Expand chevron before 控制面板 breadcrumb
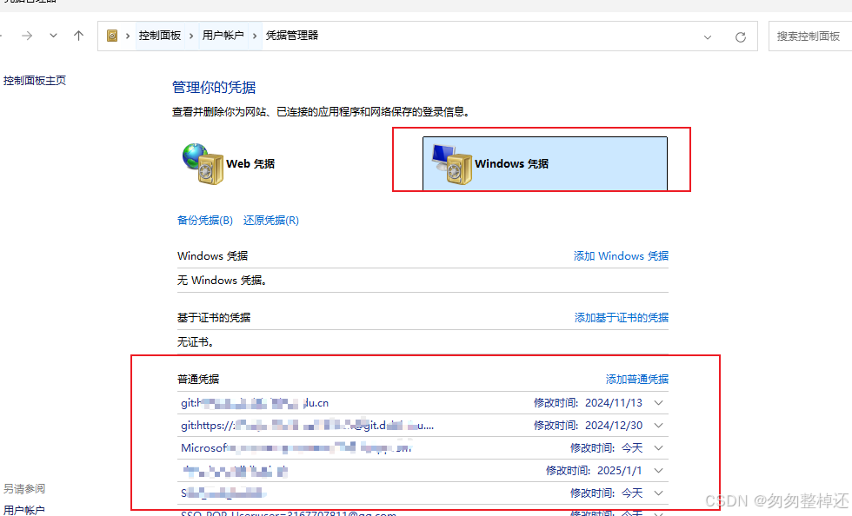The width and height of the screenshot is (852, 516). [x=128, y=36]
